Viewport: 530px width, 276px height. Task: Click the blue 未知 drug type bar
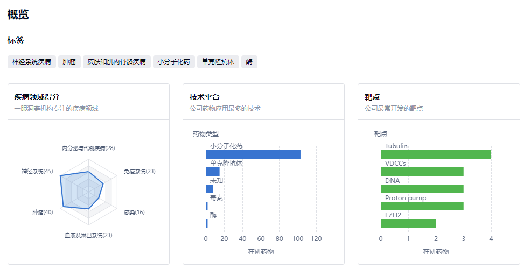[210, 189]
